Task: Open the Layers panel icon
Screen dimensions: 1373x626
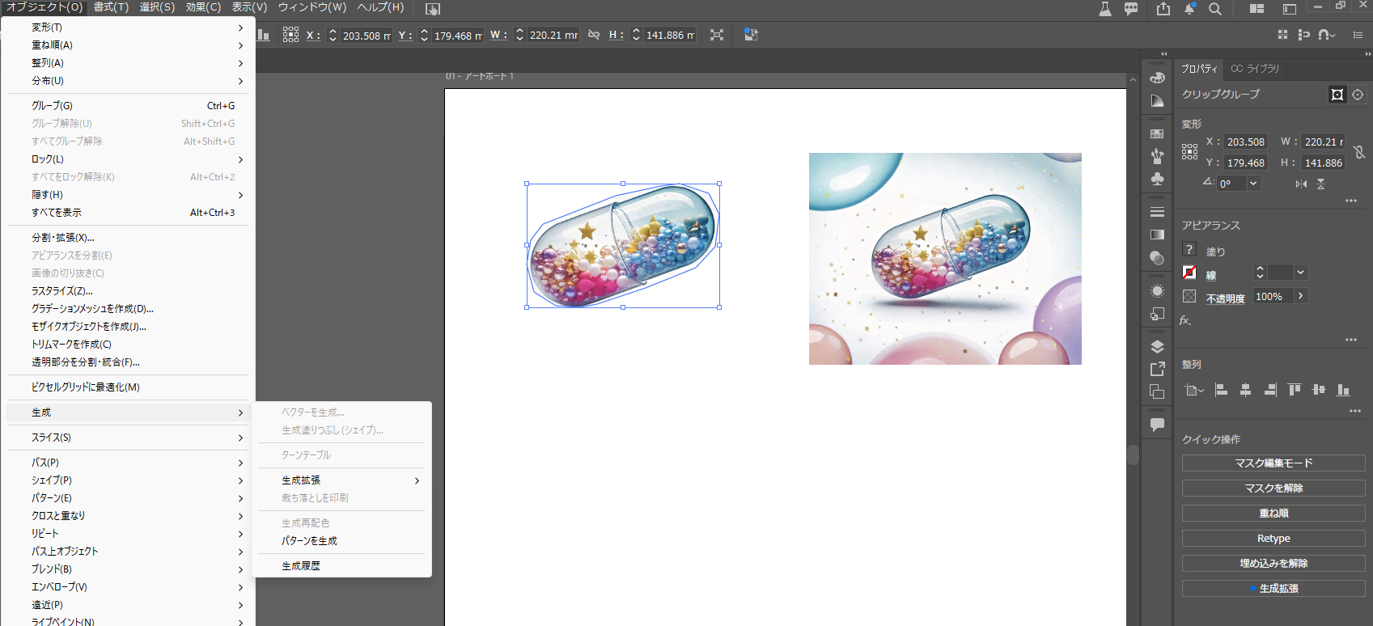Action: click(x=1157, y=347)
